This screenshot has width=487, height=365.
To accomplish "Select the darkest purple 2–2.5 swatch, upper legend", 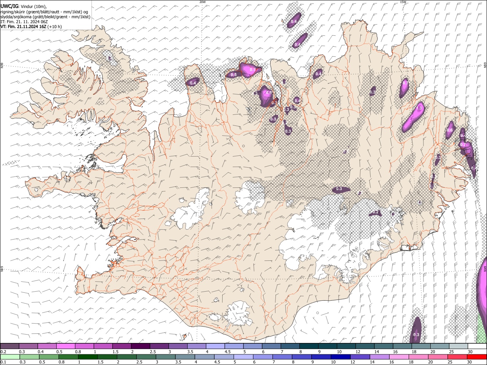I will pyautogui.click(x=140, y=346).
